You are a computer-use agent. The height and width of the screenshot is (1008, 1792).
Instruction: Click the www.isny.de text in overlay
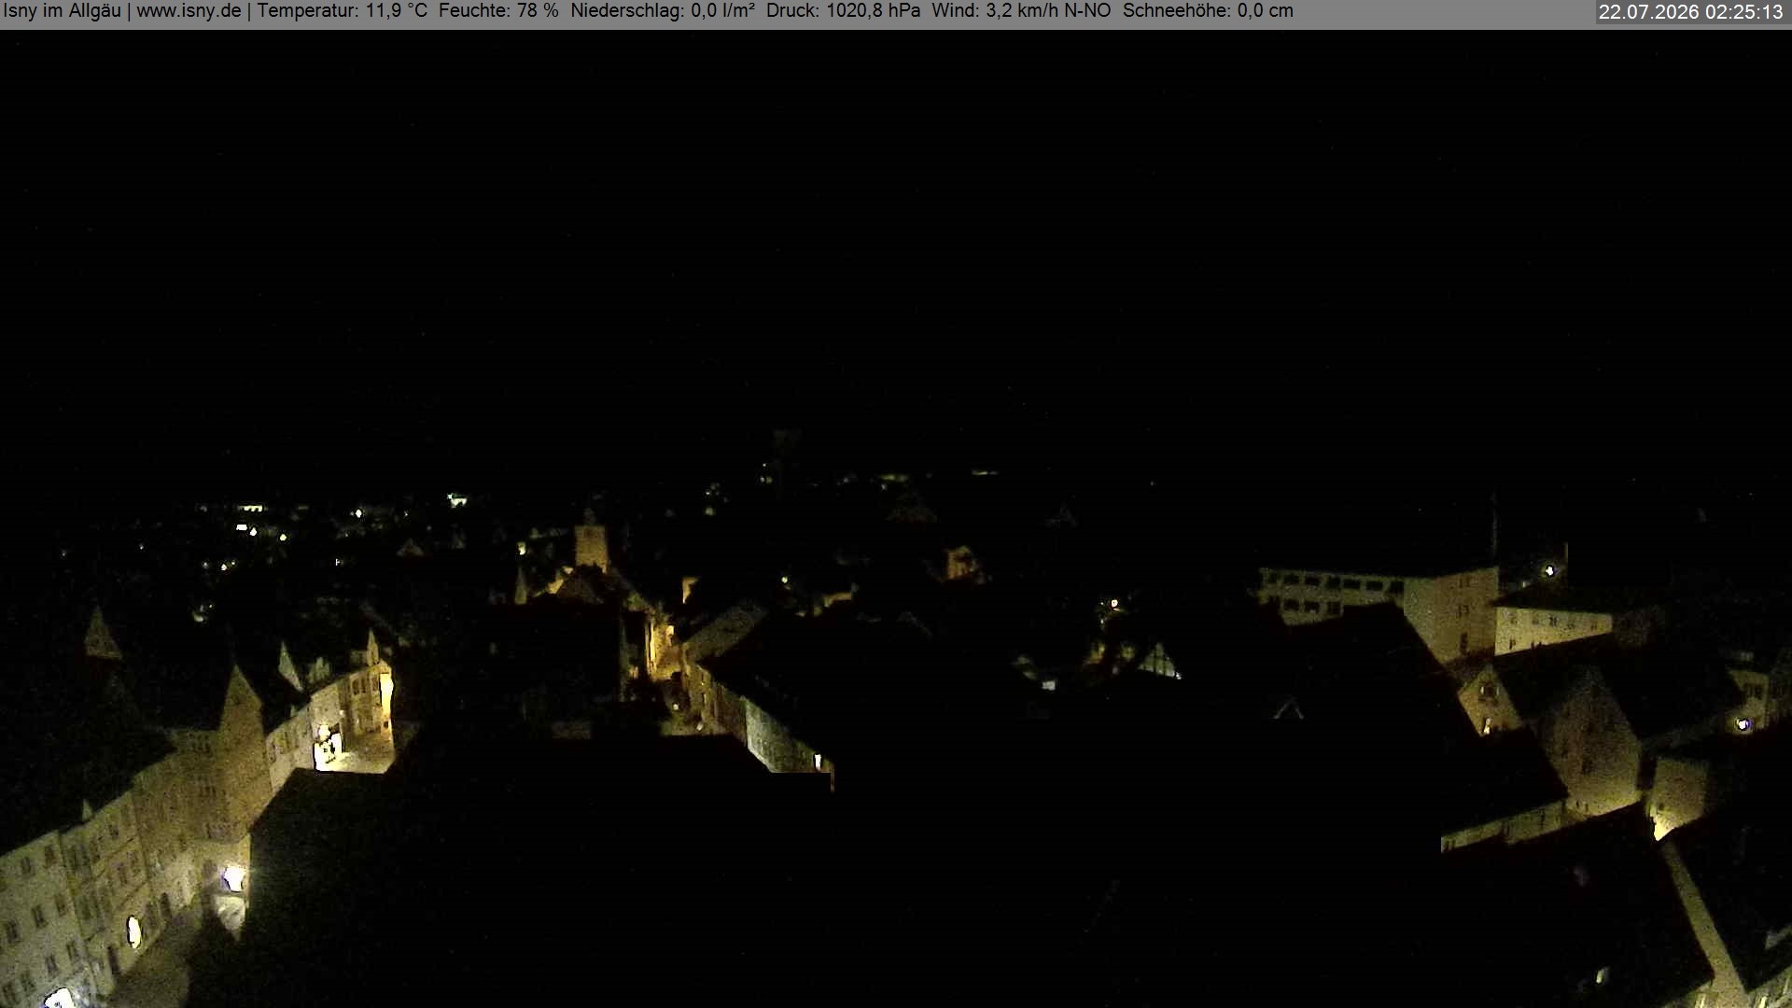(x=189, y=12)
